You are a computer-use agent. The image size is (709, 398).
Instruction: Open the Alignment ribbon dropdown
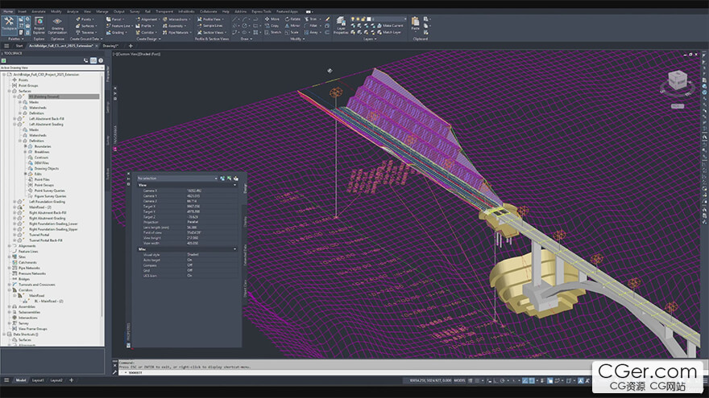point(147,19)
